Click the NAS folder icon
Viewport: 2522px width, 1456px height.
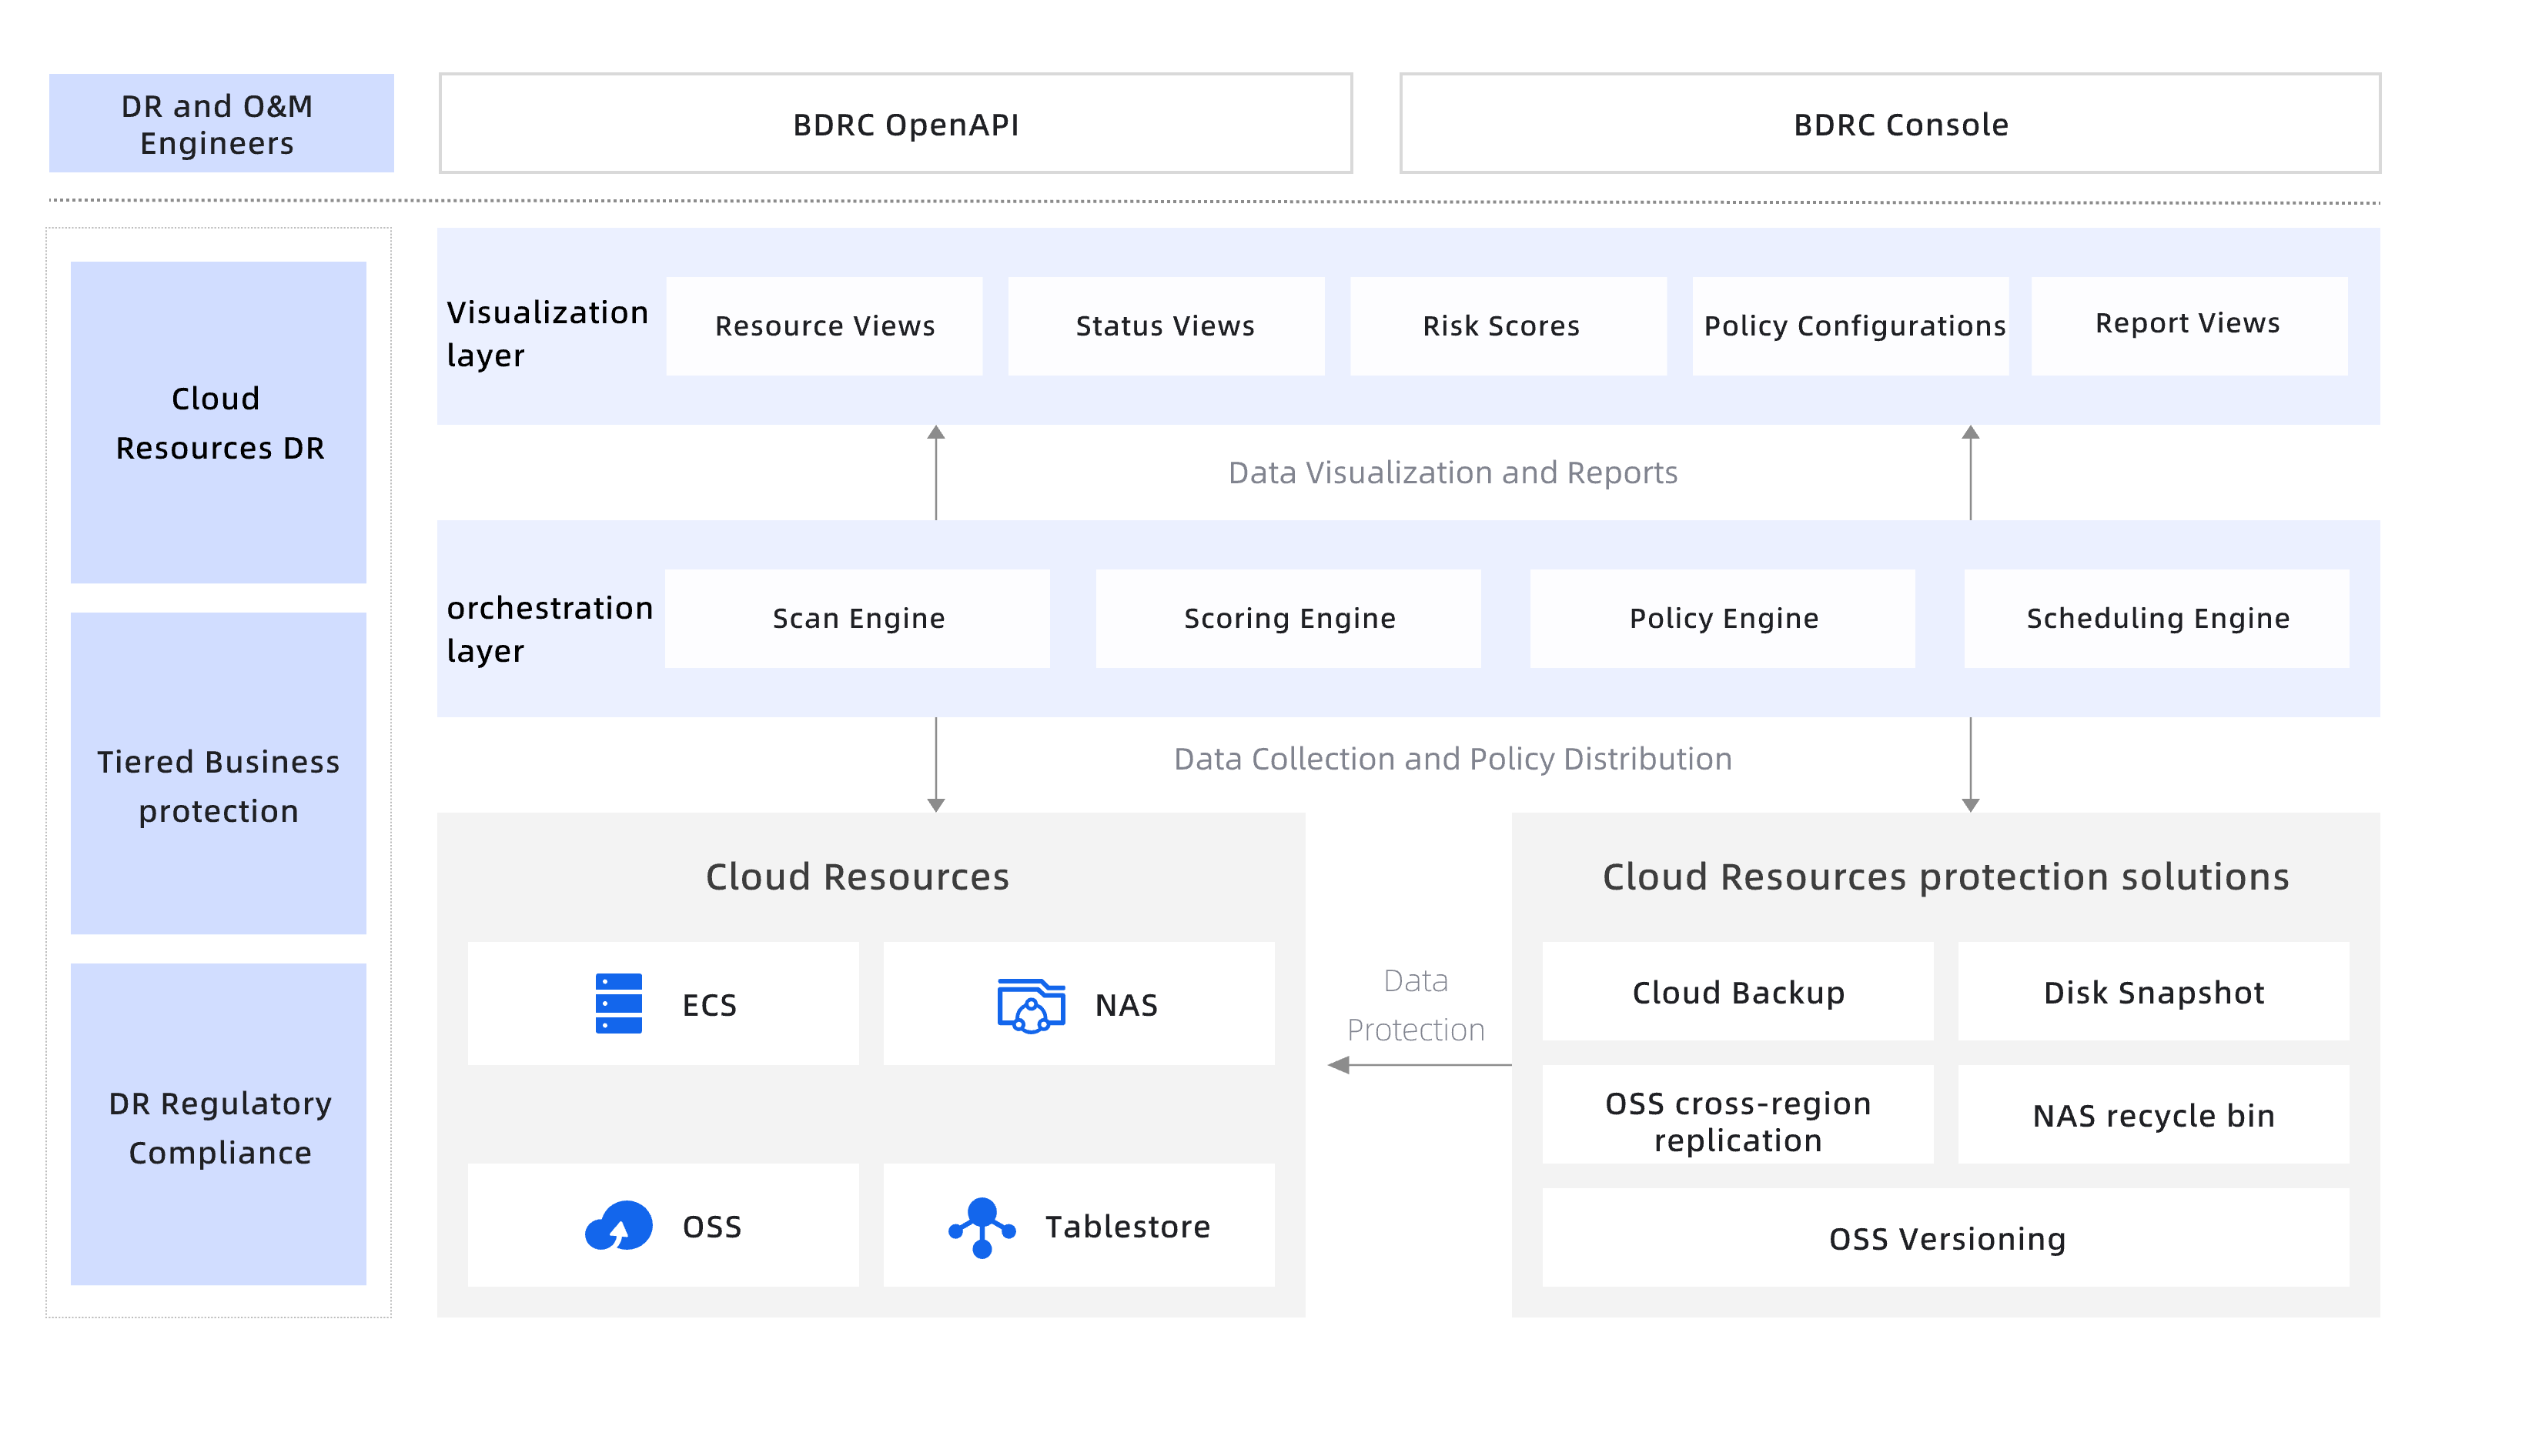point(1030,1005)
